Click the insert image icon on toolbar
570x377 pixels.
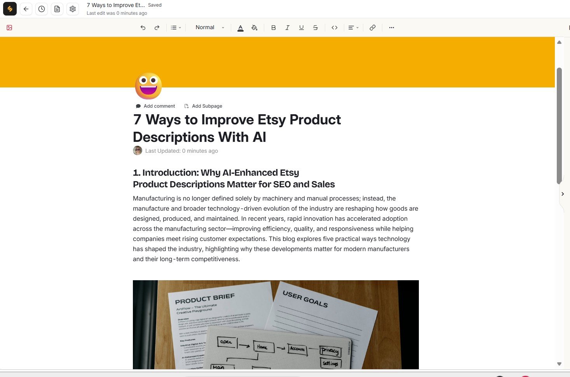coord(9,28)
